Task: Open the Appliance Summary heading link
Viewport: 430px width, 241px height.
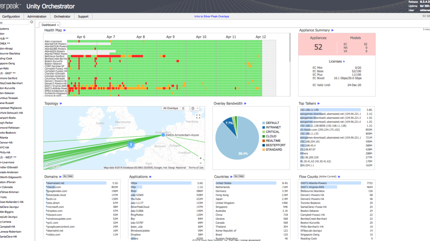Action: (314, 30)
